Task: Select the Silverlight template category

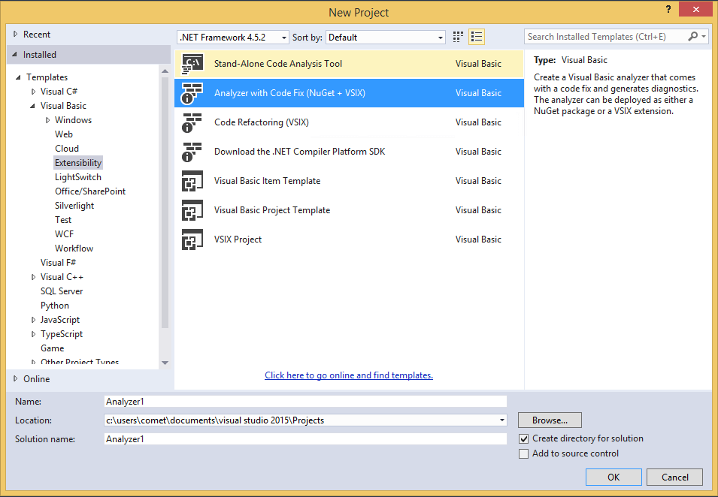Action: (74, 206)
